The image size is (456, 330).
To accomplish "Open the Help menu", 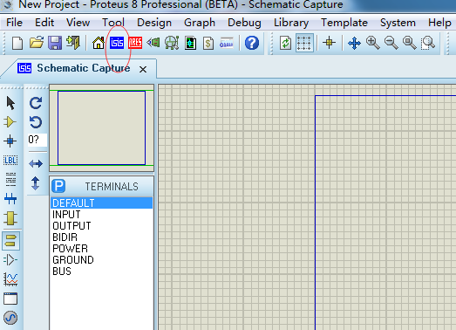I will tap(439, 23).
